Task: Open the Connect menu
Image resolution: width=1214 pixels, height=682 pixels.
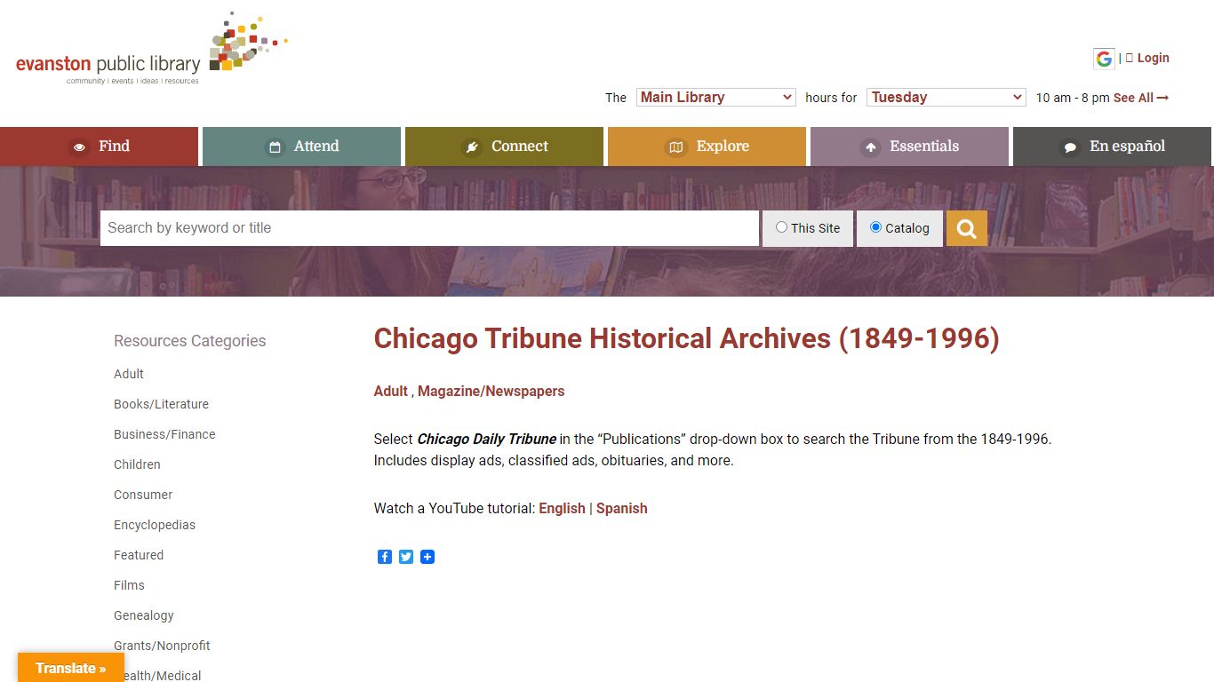Action: [504, 147]
